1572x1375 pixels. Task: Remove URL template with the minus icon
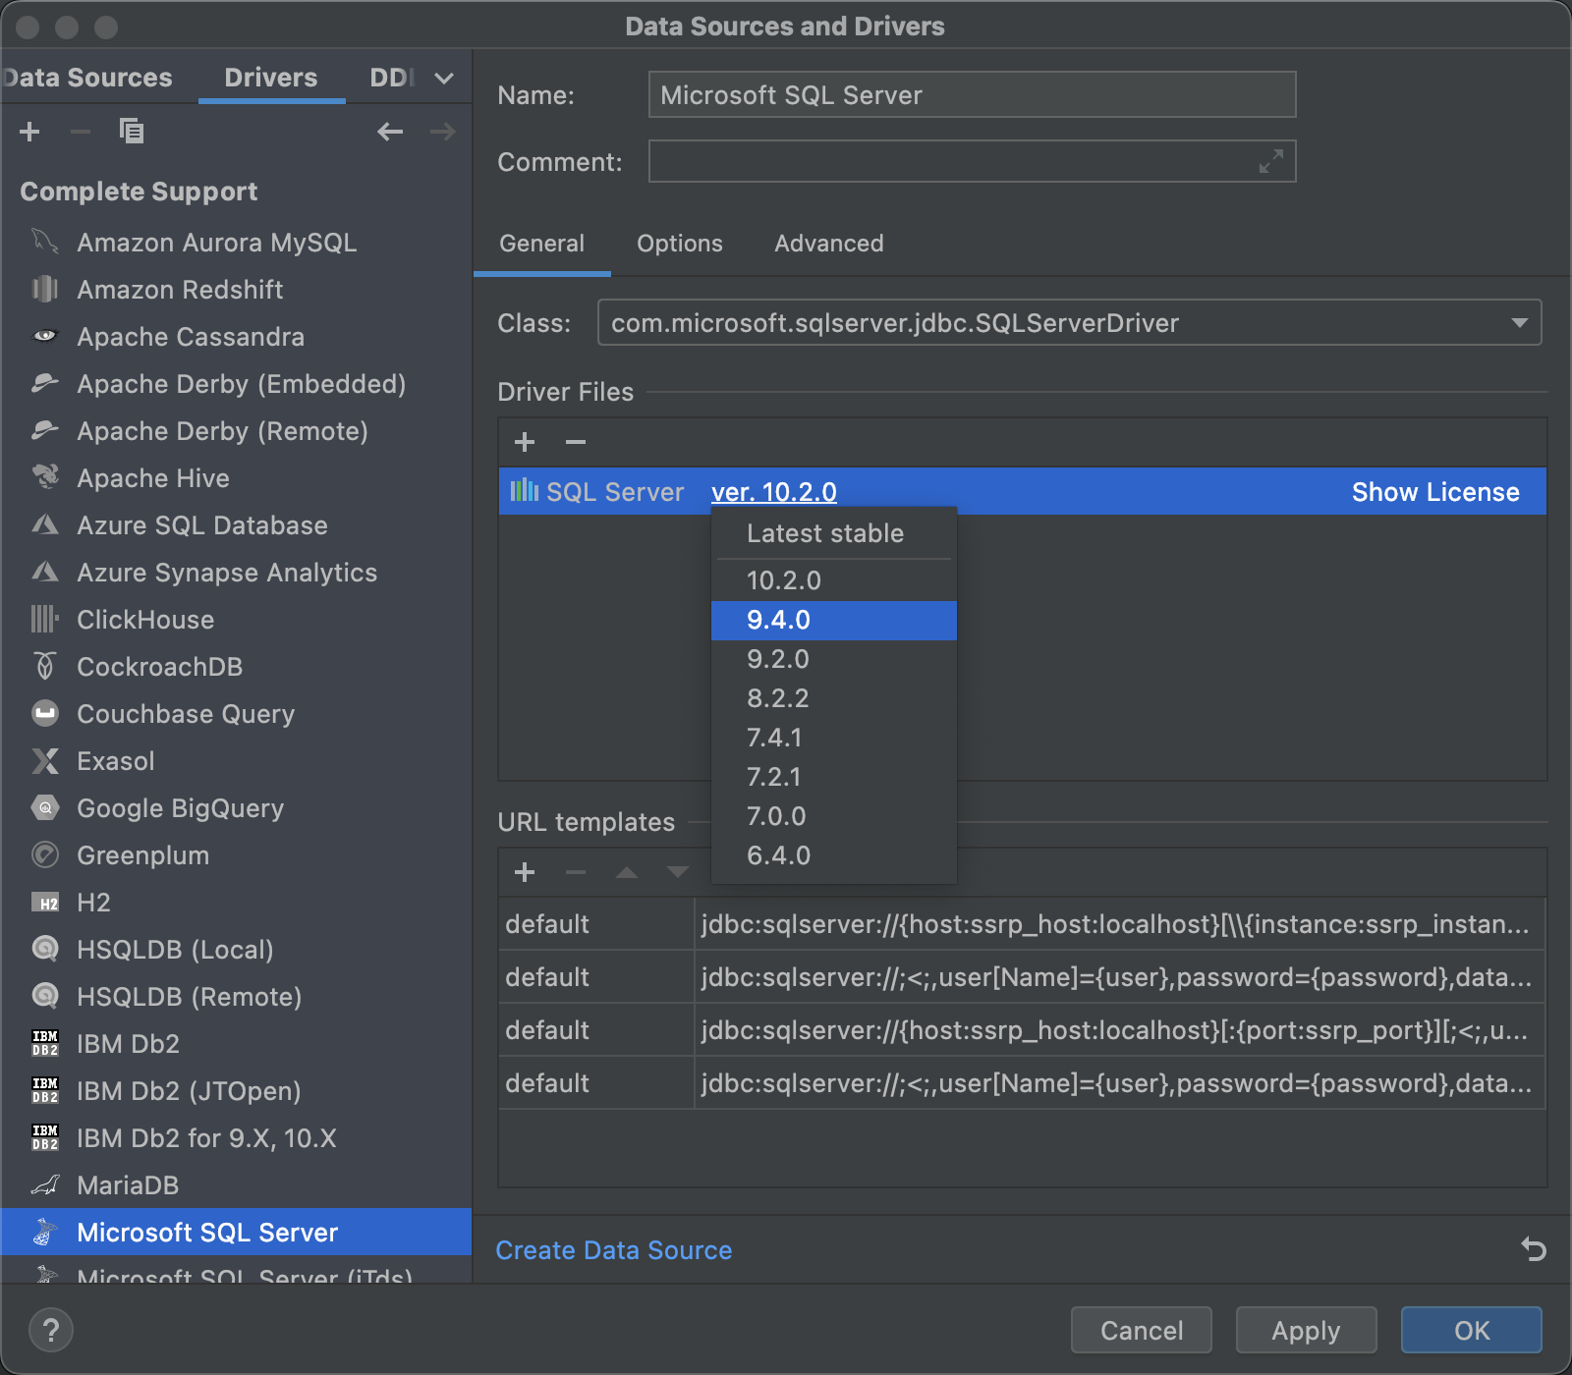(576, 872)
